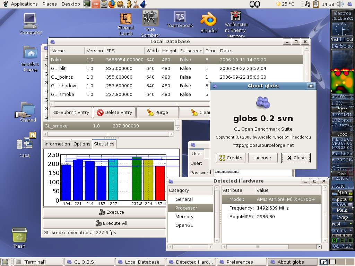This screenshot has width=355, height=266.
Task: Sort Local Database by Date column
Action: 260,51
